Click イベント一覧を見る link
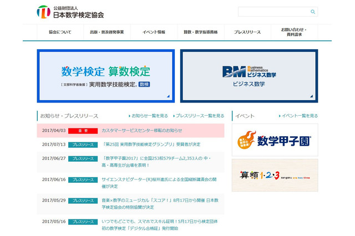Screen dimensions: 355x236 [298, 116]
